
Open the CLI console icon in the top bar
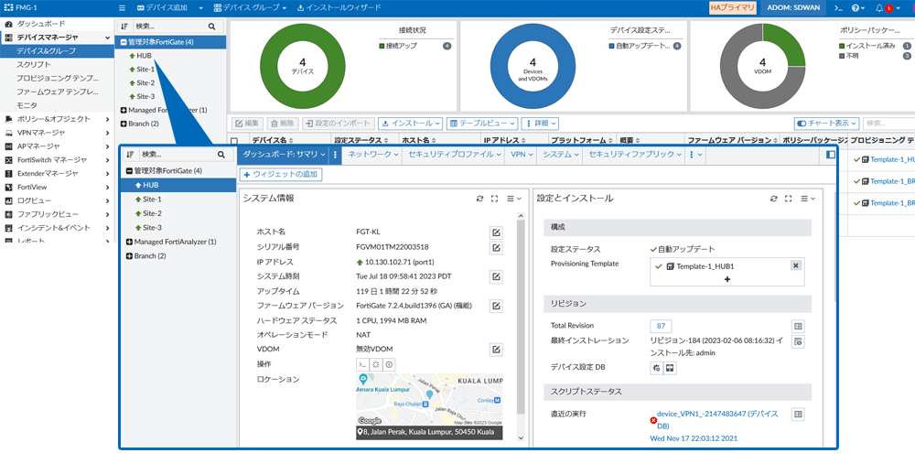[x=838, y=8]
